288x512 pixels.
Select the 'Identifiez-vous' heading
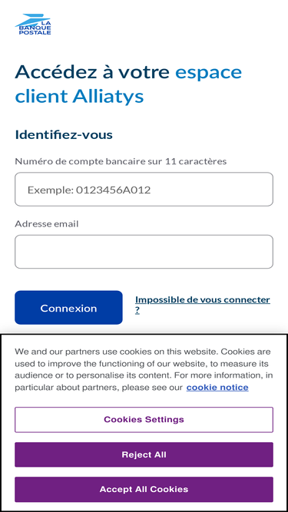tap(64, 134)
